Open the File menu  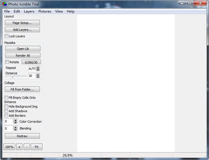7,12
